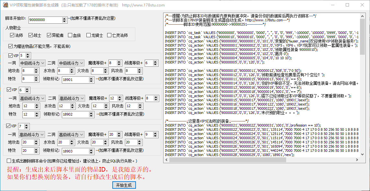Viewport: 370px width, 191px height.
Task: Click the scroll-down arrow of the output panel
Action: pyautogui.click(x=363, y=155)
